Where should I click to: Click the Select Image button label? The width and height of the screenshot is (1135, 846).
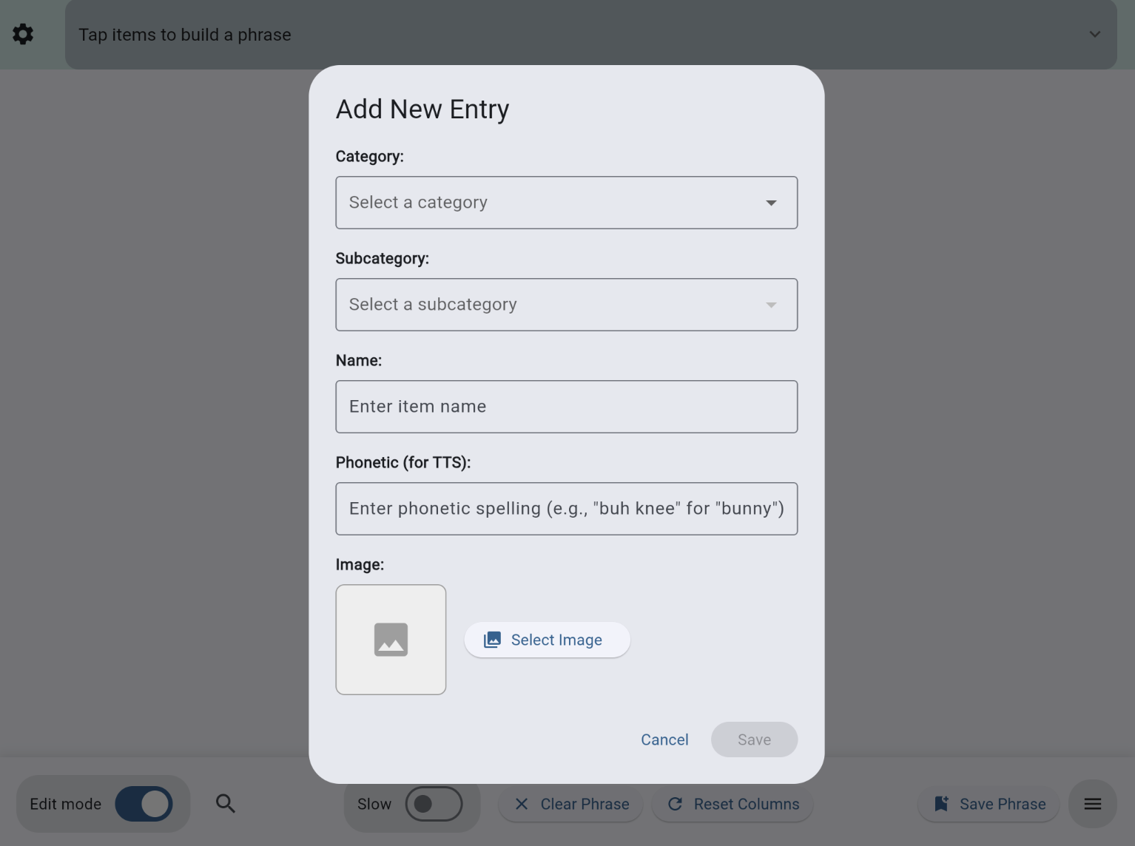[x=556, y=640]
